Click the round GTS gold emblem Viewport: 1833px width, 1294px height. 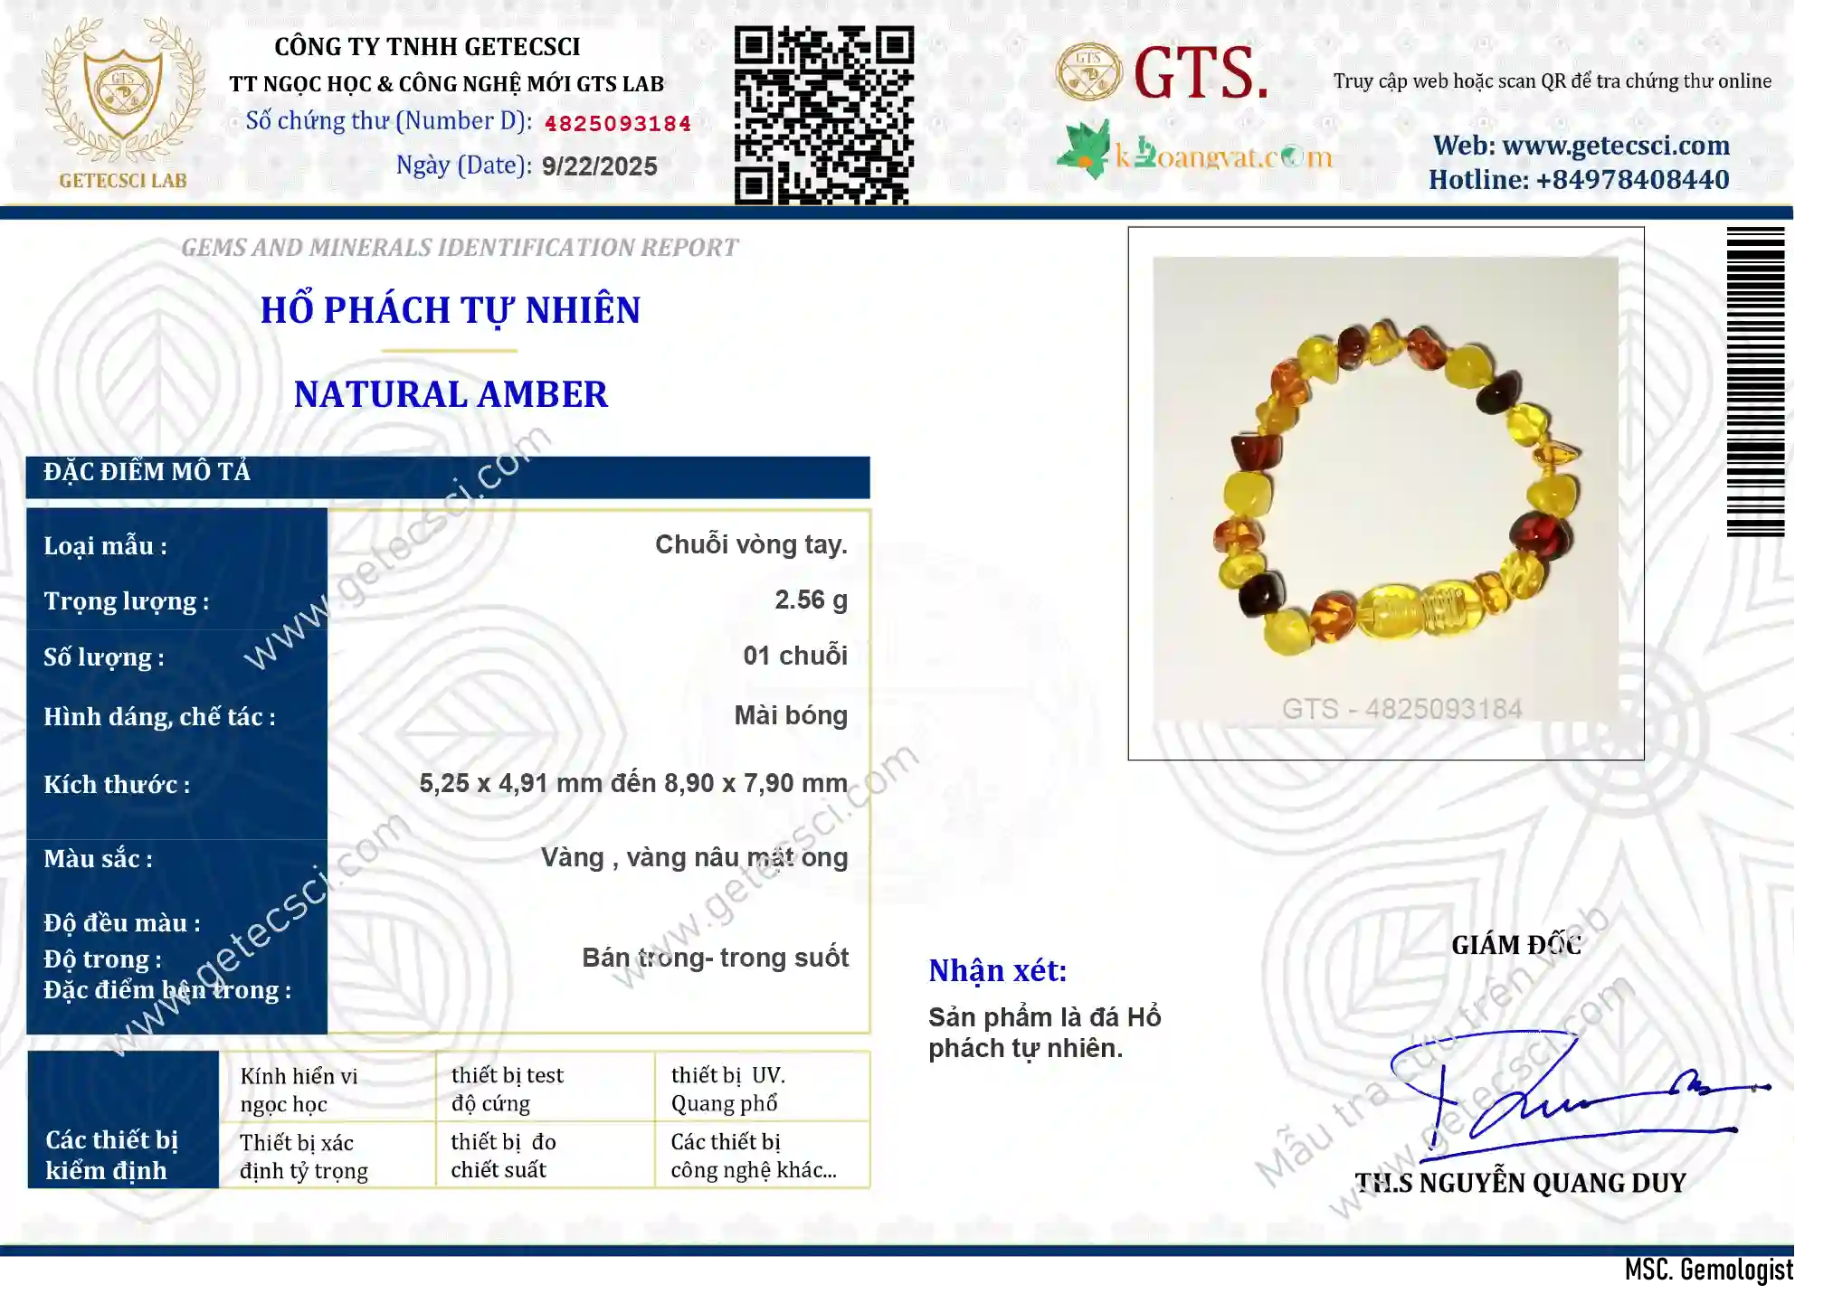[x=1088, y=71]
